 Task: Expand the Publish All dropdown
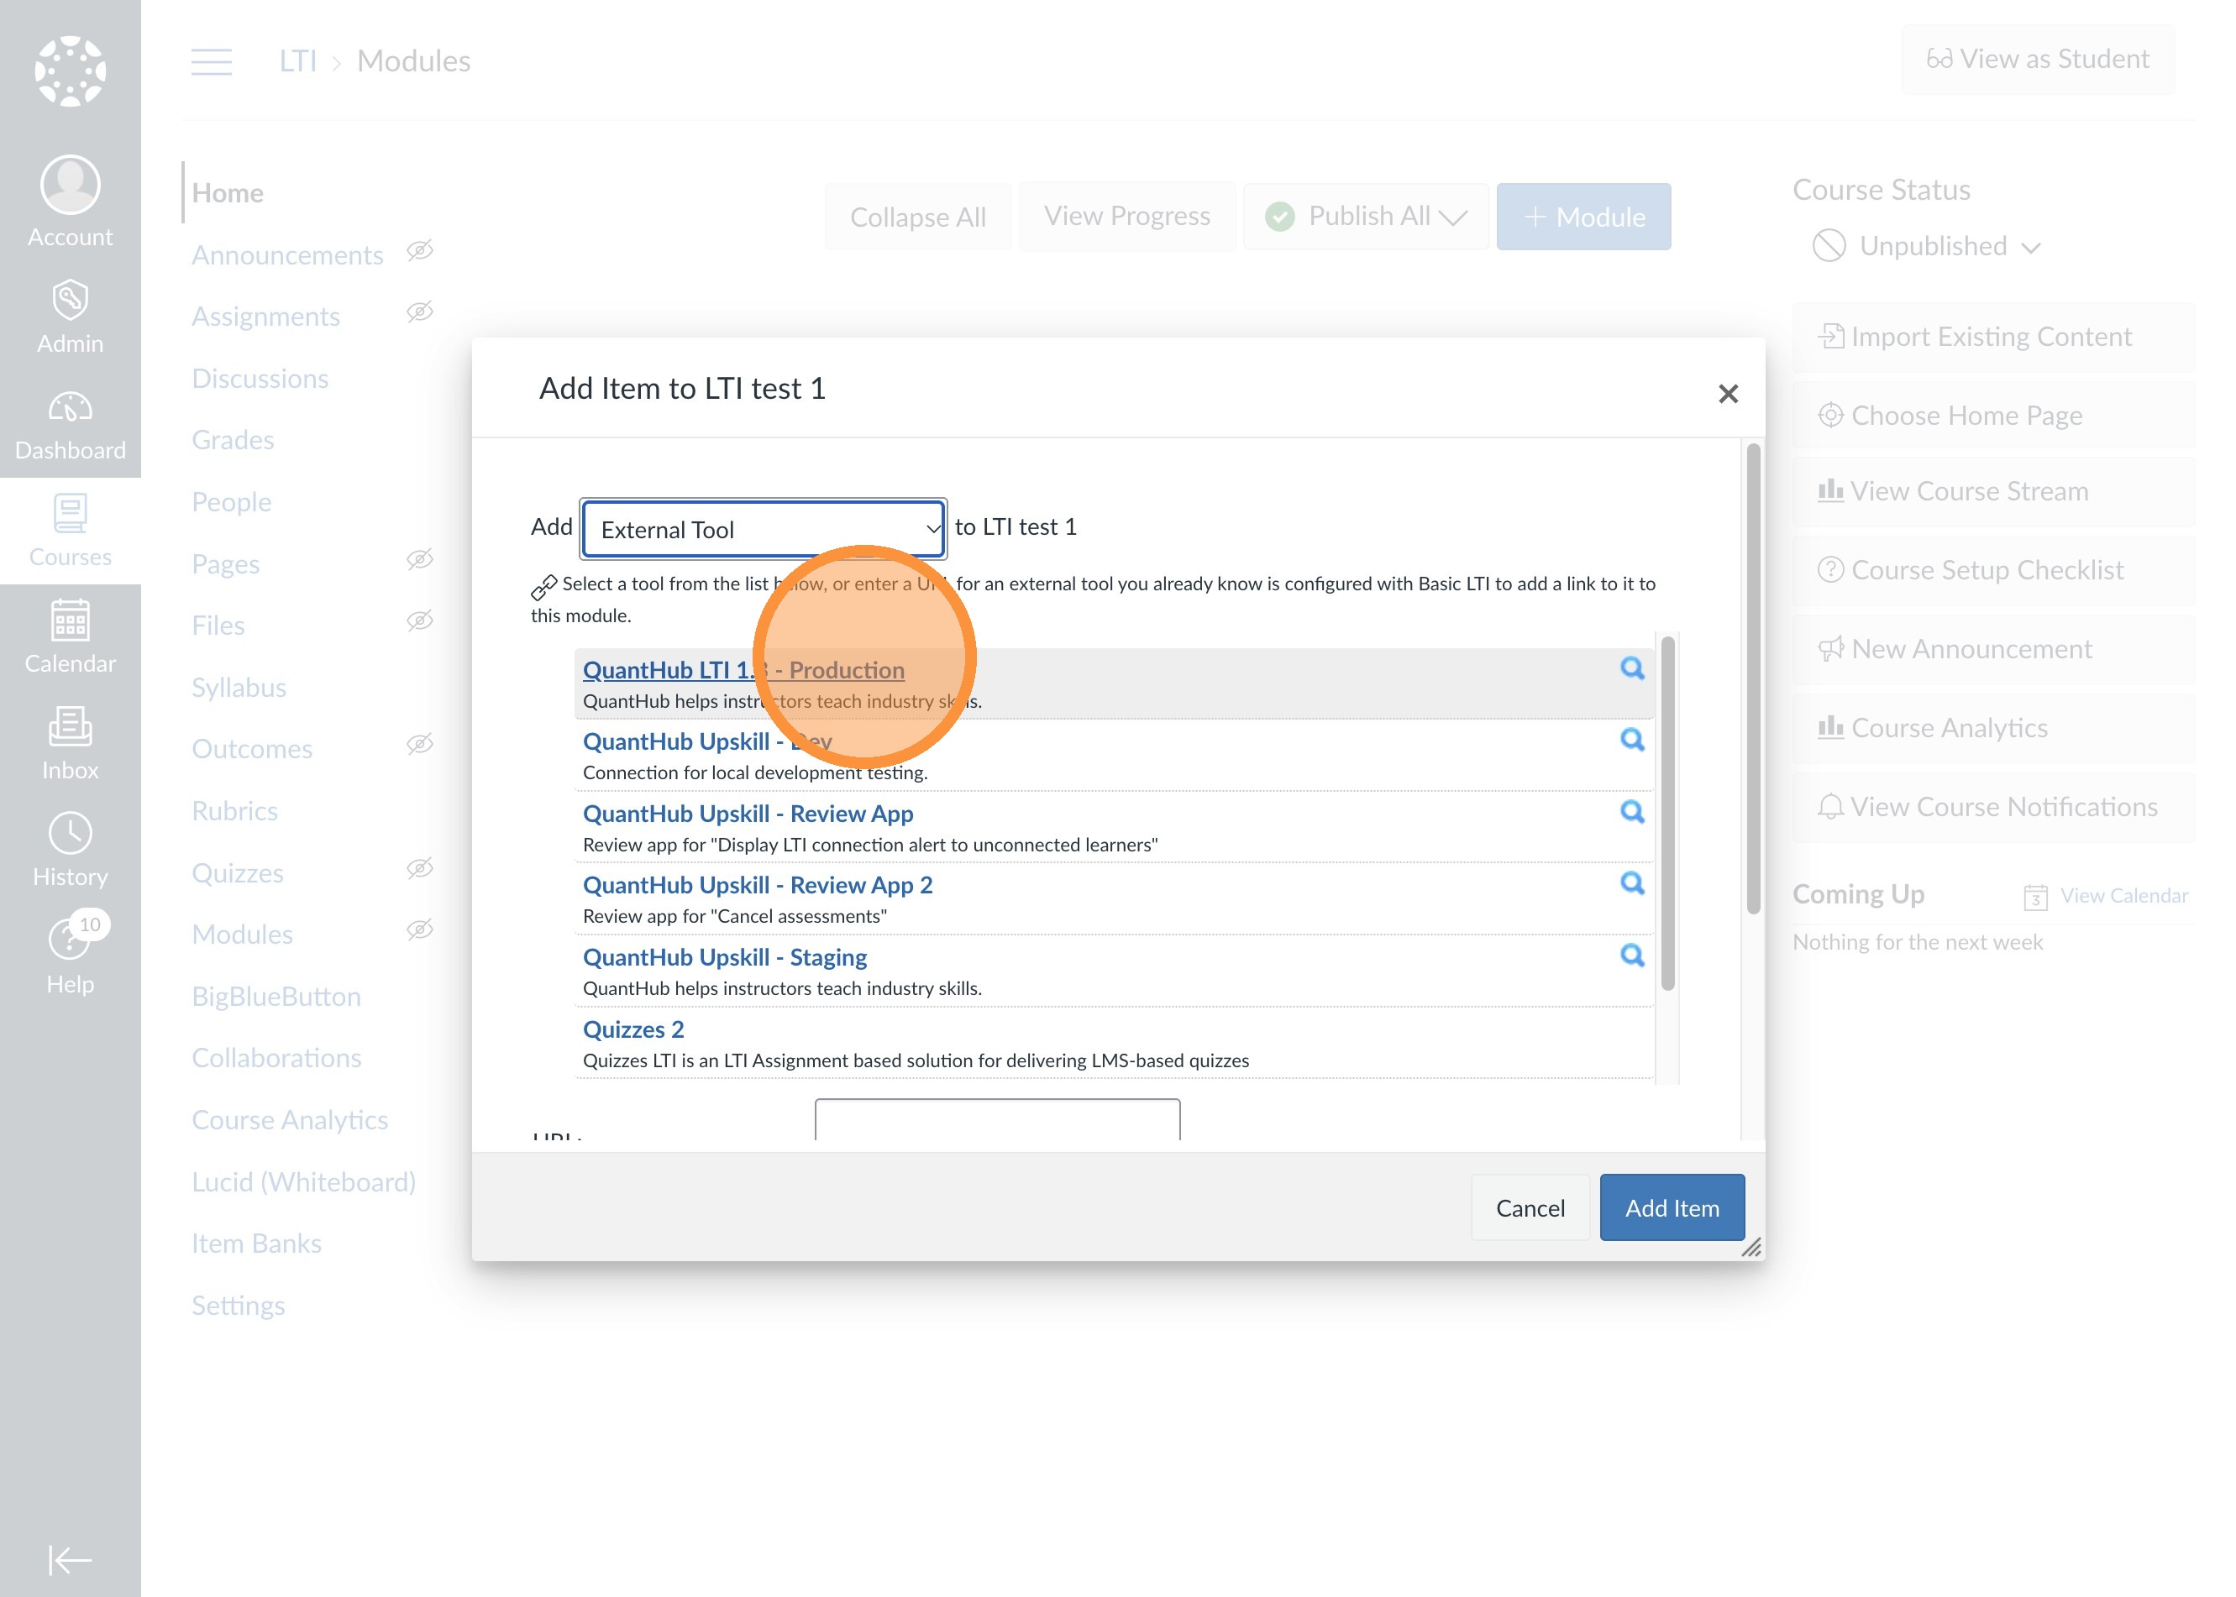(1367, 217)
